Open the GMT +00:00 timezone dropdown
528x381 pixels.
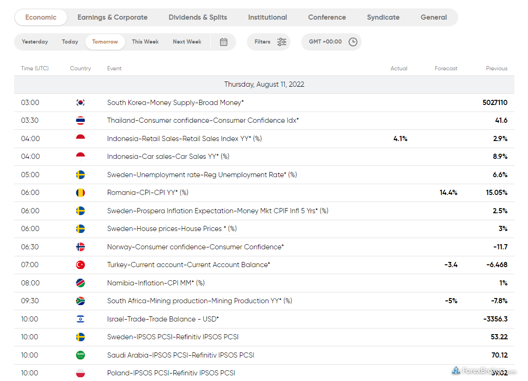(x=325, y=42)
